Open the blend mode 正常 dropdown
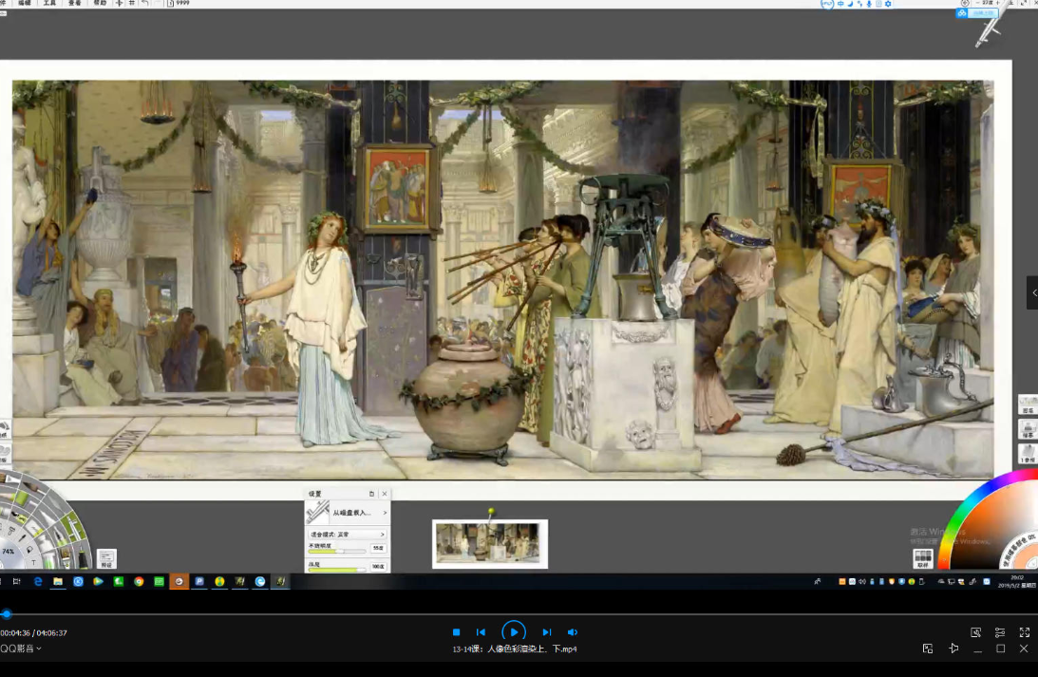1038x677 pixels. pyautogui.click(x=347, y=534)
